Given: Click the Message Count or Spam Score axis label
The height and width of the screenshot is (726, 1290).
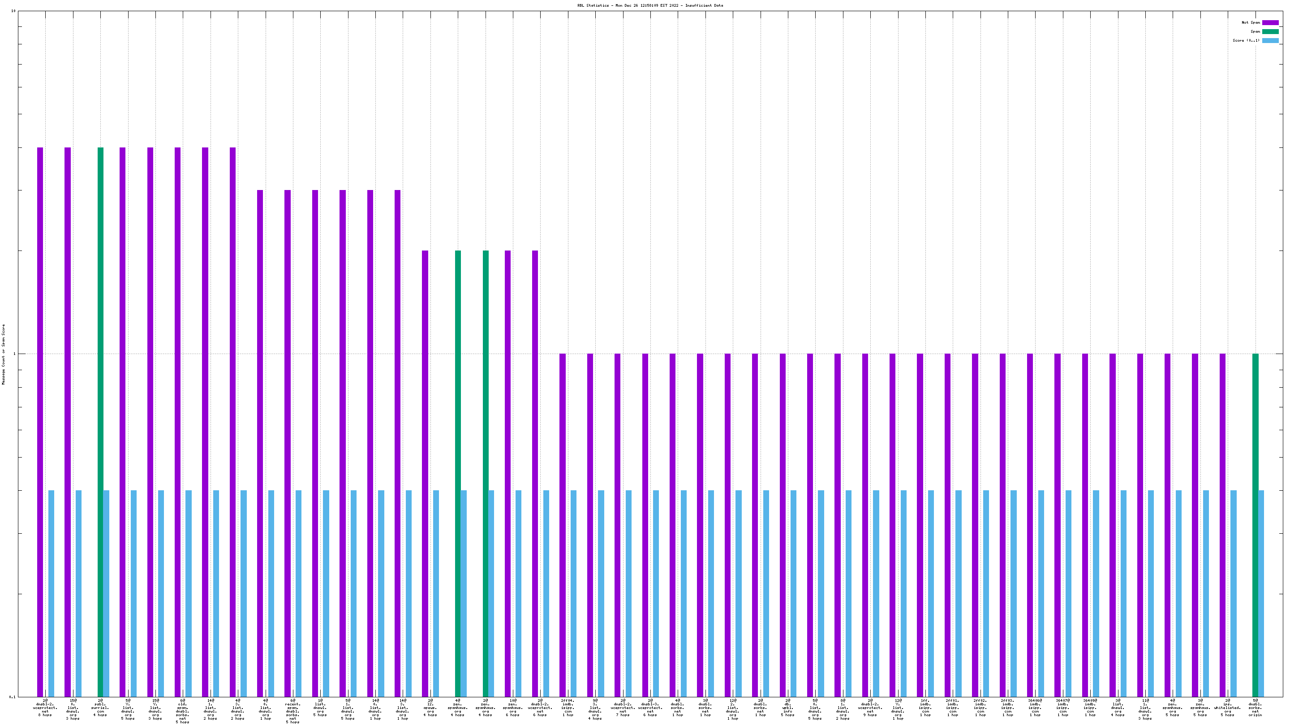Looking at the screenshot, I should pyautogui.click(x=4, y=354).
